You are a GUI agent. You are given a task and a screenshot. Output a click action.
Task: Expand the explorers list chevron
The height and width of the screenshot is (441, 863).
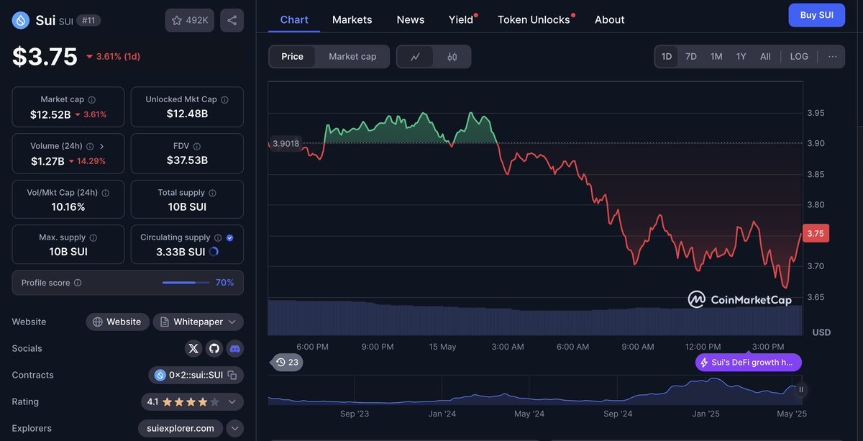235,429
